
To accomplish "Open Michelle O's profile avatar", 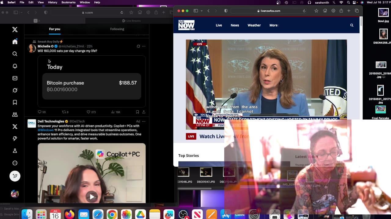I will point(32,48).
